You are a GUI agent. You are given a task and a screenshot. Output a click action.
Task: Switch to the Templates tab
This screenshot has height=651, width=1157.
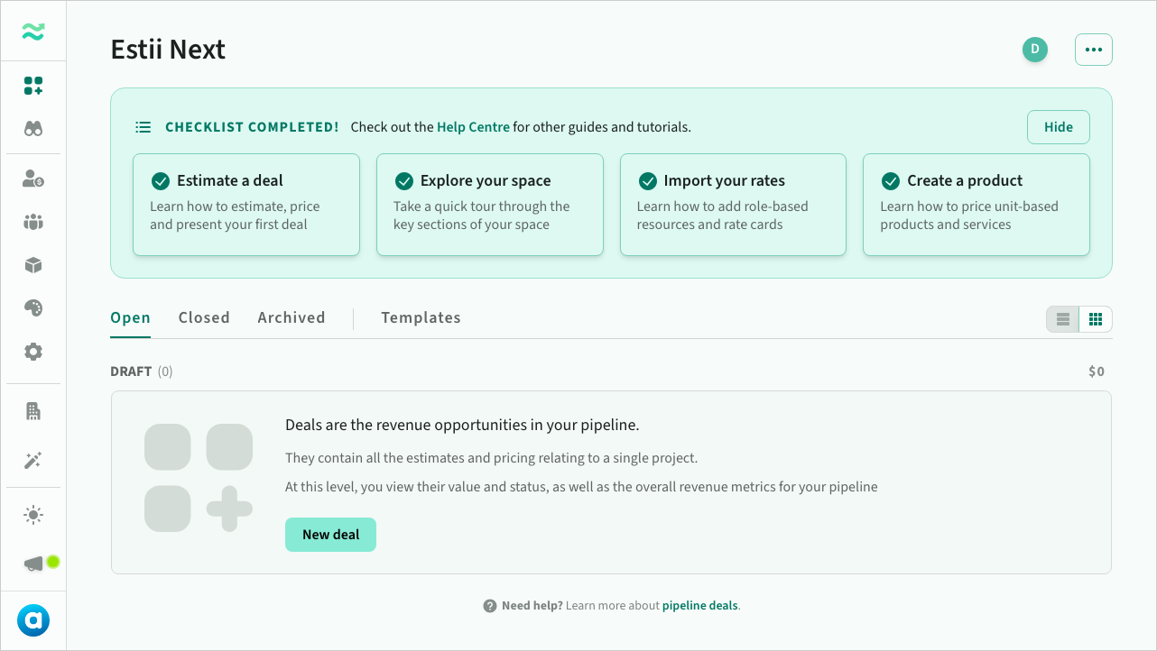[x=421, y=317]
